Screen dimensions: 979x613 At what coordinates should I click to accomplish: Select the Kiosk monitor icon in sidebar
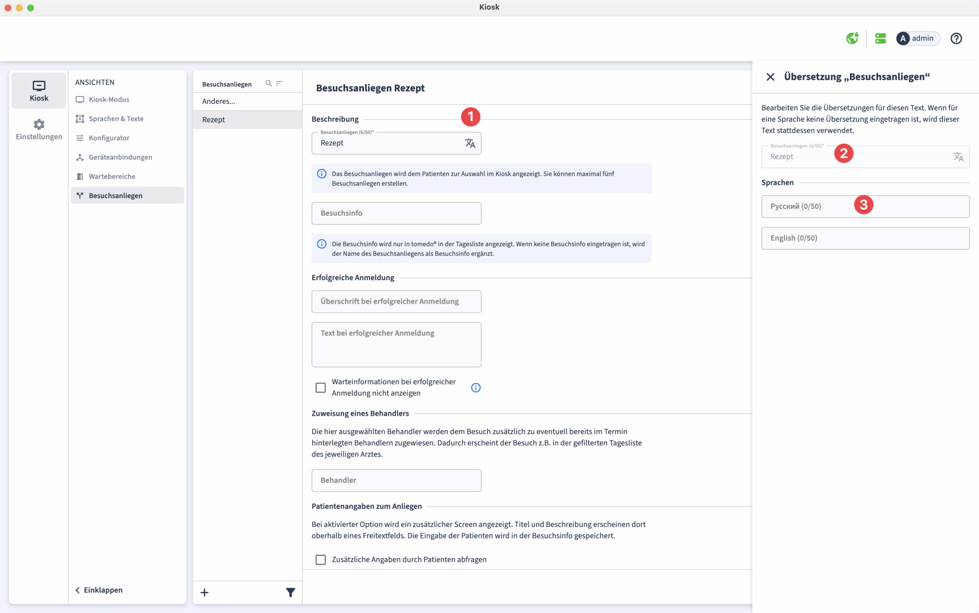click(38, 90)
